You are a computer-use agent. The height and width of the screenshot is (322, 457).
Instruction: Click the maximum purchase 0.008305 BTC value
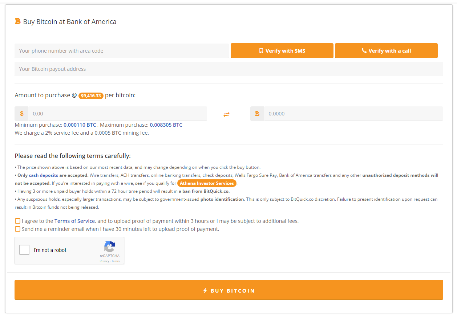tap(166, 125)
